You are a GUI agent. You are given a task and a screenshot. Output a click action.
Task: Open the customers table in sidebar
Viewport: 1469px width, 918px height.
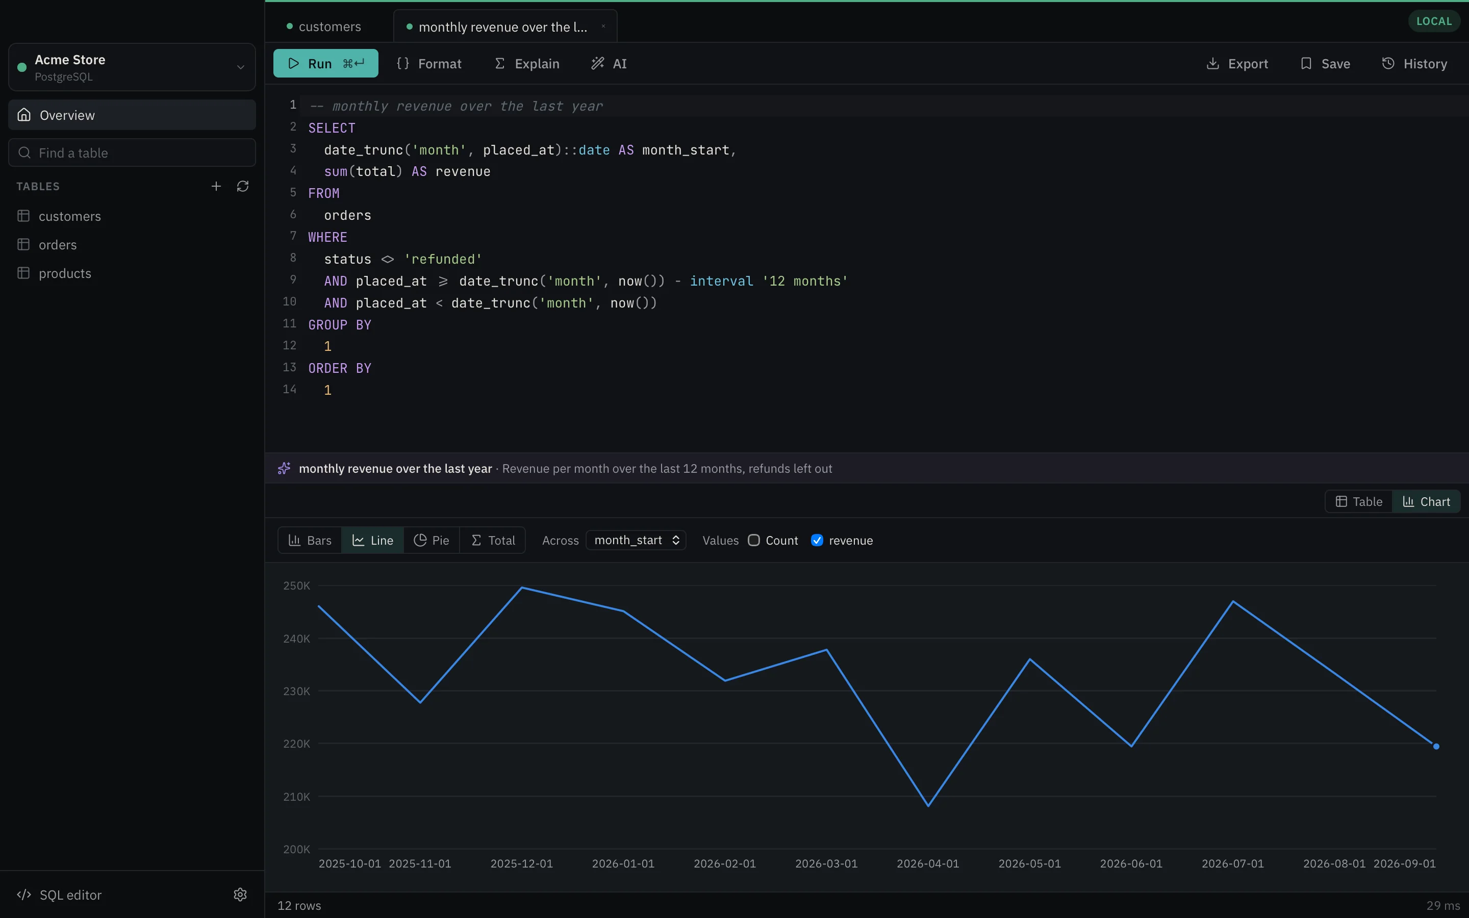[132, 216]
